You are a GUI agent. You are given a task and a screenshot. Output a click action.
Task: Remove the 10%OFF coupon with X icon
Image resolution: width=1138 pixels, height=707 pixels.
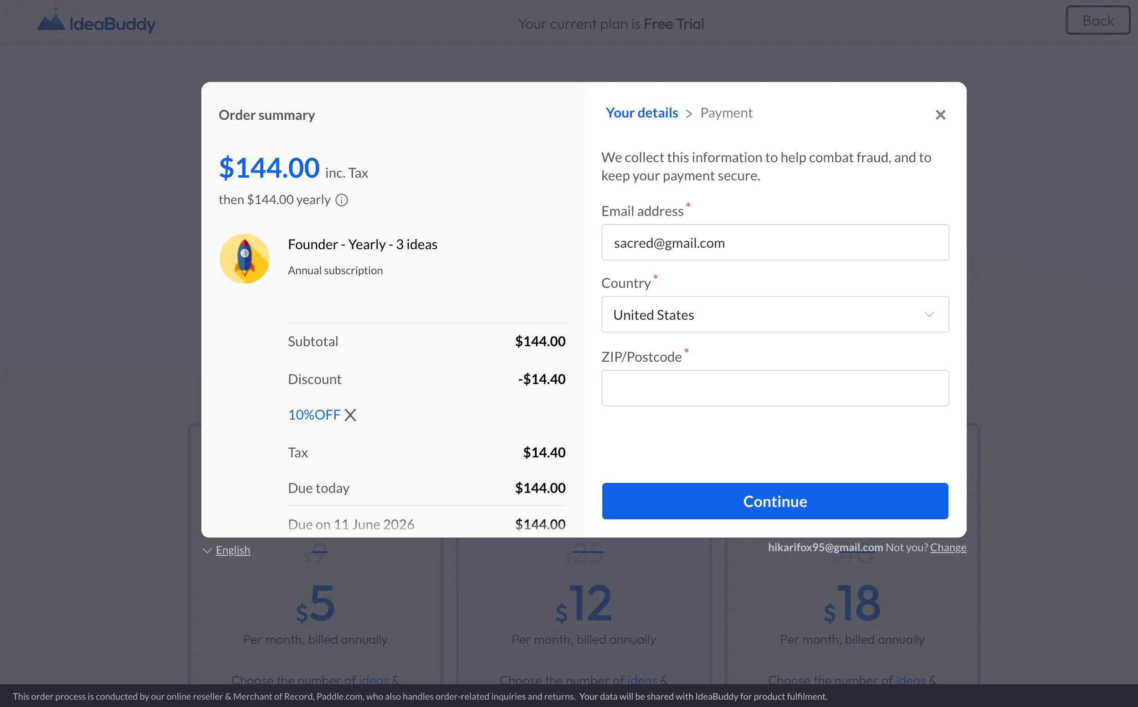pyautogui.click(x=350, y=415)
